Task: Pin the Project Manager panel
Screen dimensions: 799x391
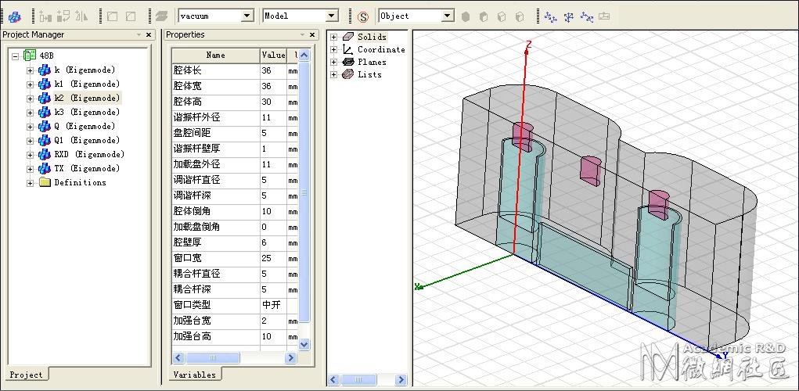Action: click(x=139, y=34)
